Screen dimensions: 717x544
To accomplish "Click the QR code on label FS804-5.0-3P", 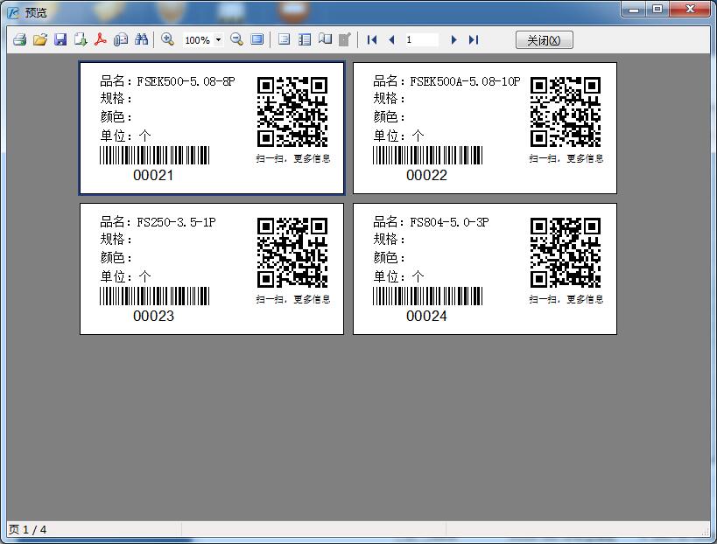I will coord(566,253).
